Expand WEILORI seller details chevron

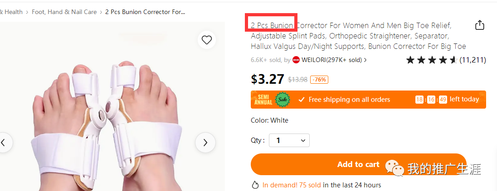(365, 60)
